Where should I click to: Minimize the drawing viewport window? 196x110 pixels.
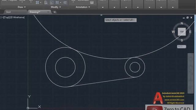(x=184, y=18)
